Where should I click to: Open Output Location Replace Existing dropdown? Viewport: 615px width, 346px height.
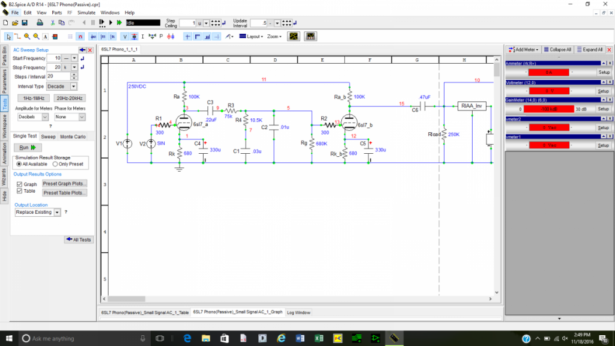[57, 212]
